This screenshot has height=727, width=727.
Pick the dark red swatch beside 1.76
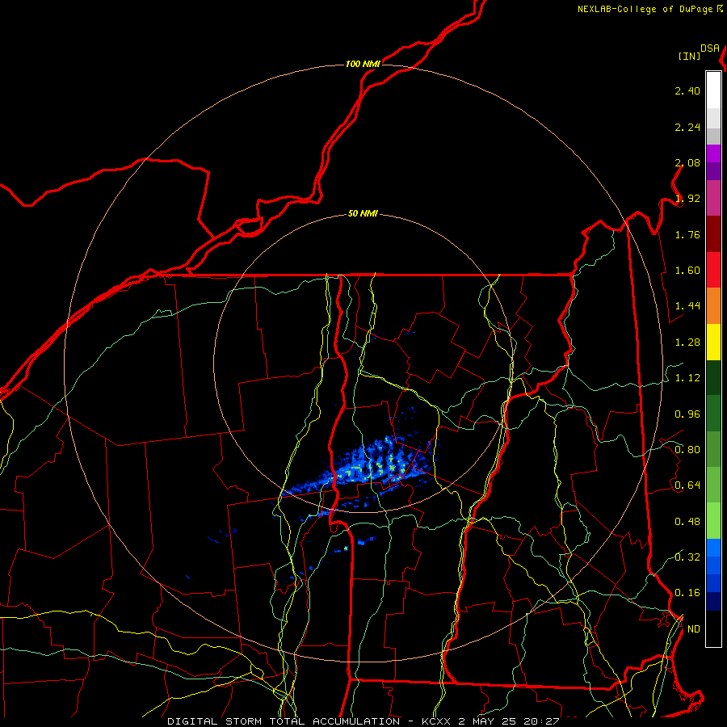(x=713, y=234)
